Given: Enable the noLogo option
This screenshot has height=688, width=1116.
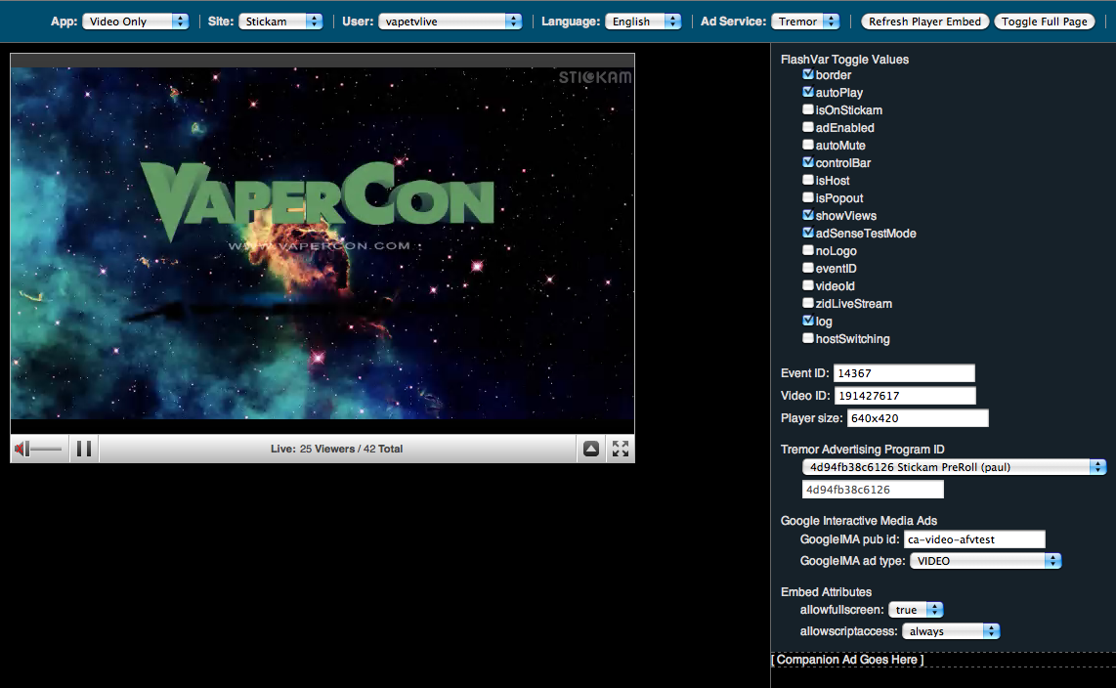Looking at the screenshot, I should tap(808, 250).
